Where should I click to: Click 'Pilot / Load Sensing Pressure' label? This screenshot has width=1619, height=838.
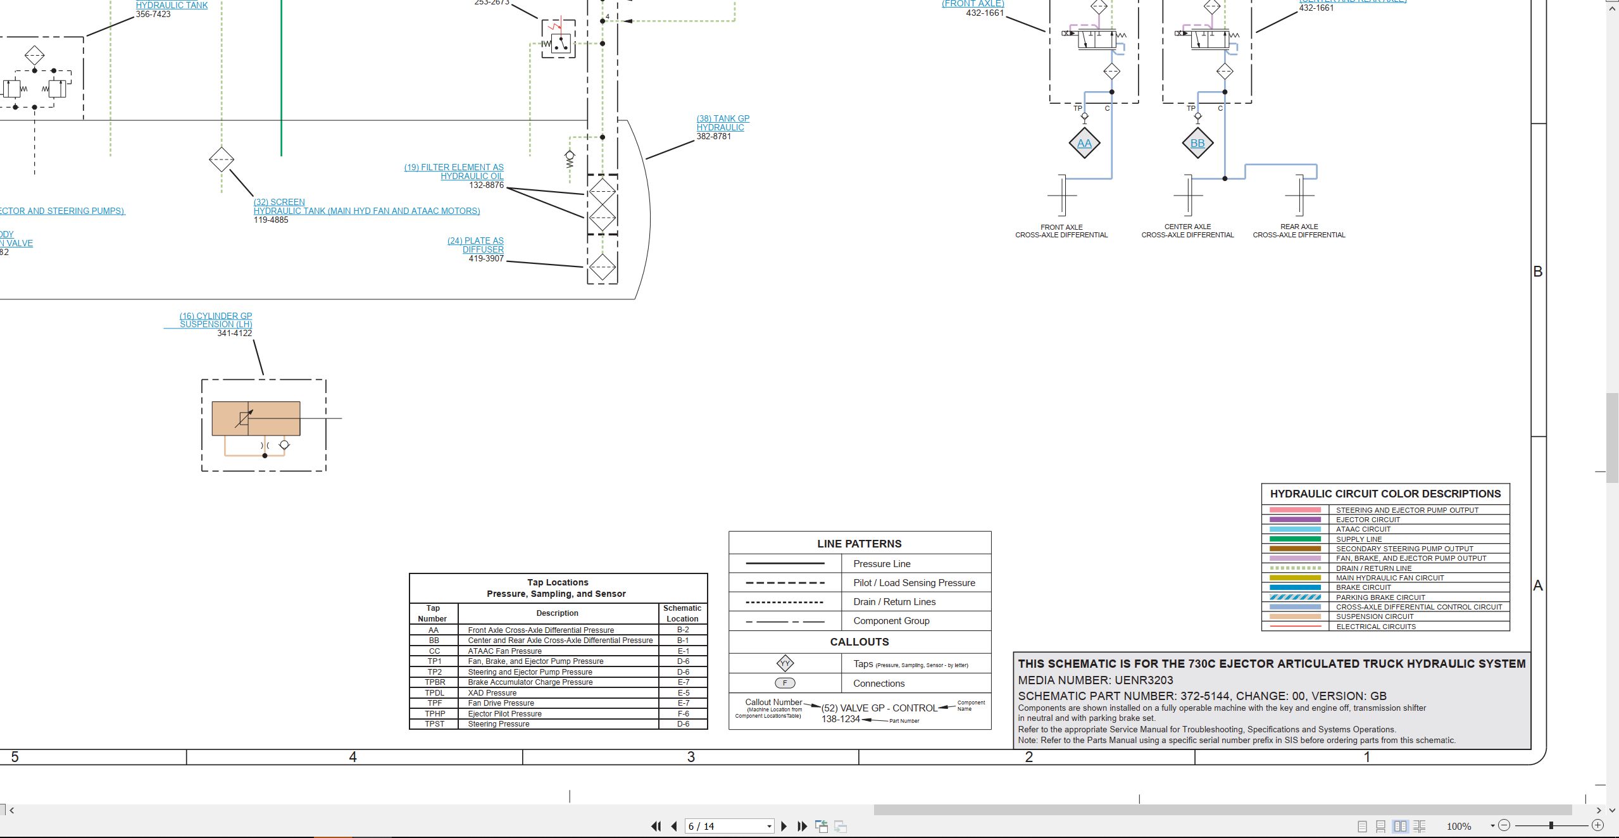click(914, 582)
